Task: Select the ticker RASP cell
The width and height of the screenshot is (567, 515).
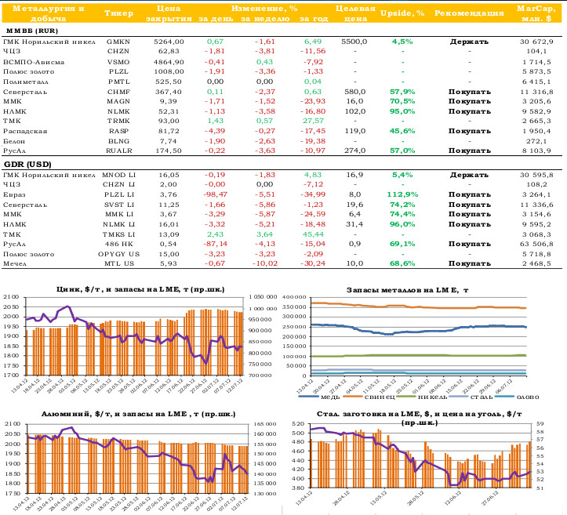Action: (x=118, y=131)
